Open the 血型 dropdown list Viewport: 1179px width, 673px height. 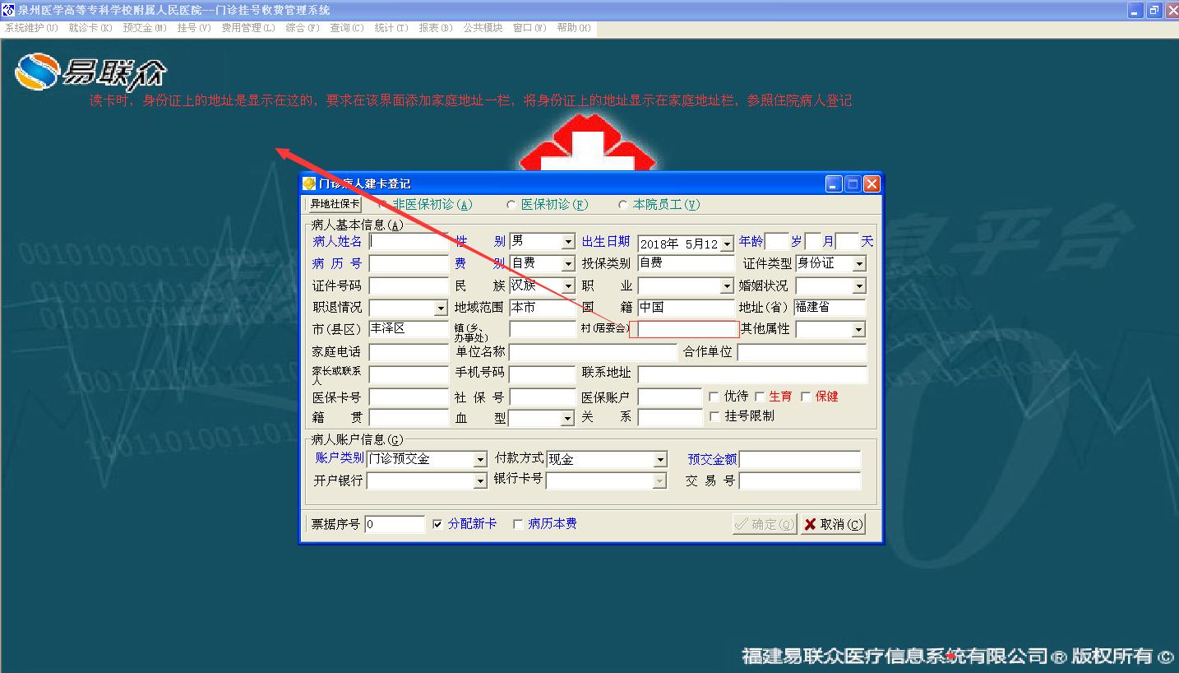(x=567, y=418)
